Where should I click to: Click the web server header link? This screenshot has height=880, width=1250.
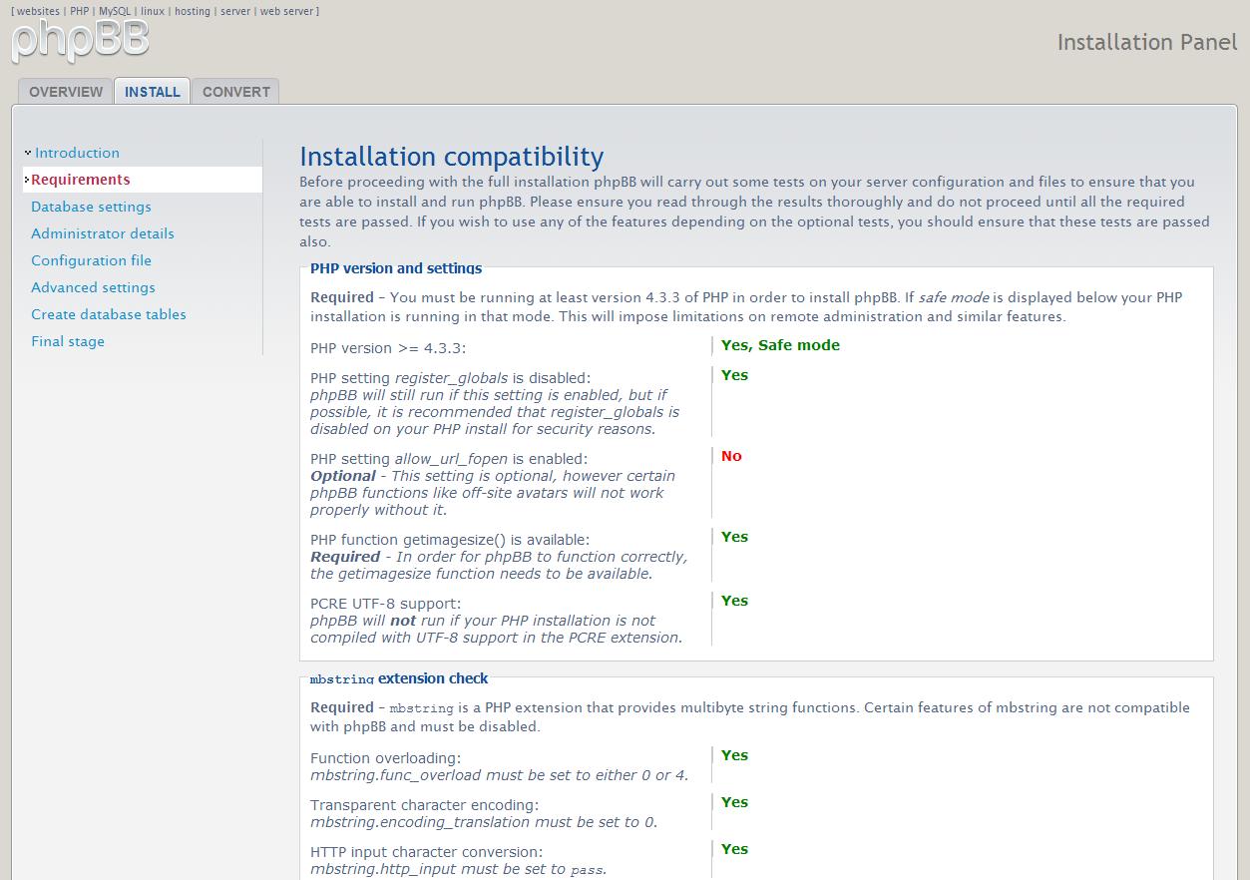click(x=287, y=11)
